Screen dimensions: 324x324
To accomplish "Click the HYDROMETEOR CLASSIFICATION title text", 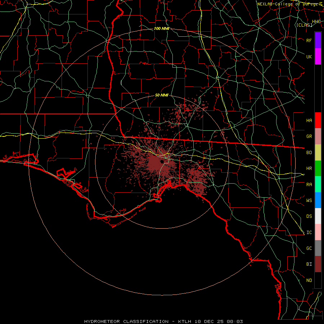I will click(x=126, y=321).
